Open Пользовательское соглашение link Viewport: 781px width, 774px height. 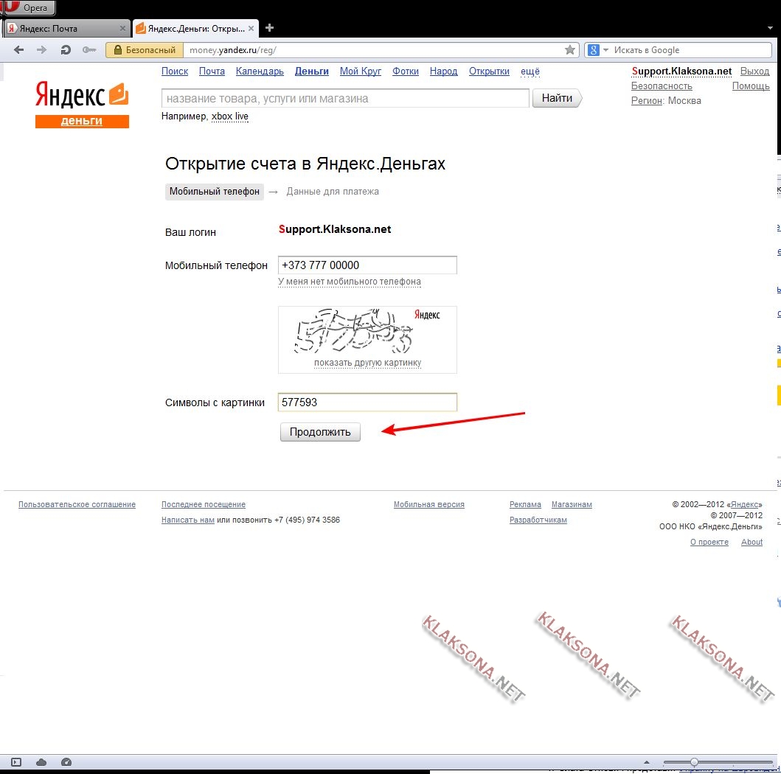(x=77, y=504)
